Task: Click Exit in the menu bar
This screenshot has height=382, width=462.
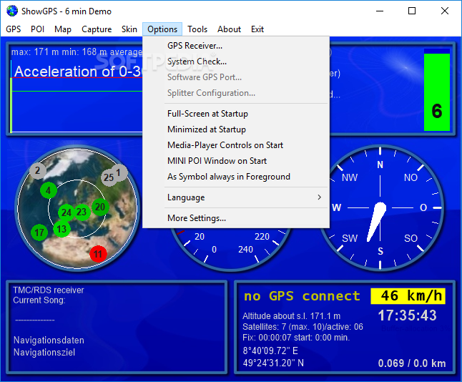Action: (x=257, y=29)
